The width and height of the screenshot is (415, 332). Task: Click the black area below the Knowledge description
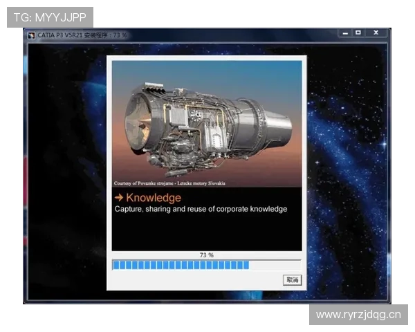click(207, 232)
